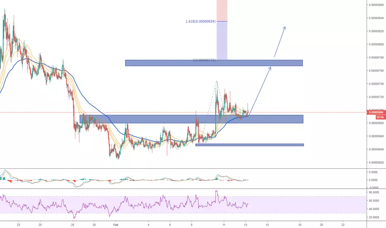Click the date label 4 on time axis

click(148, 225)
